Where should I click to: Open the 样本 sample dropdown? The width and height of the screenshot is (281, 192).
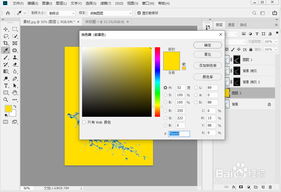[110, 13]
